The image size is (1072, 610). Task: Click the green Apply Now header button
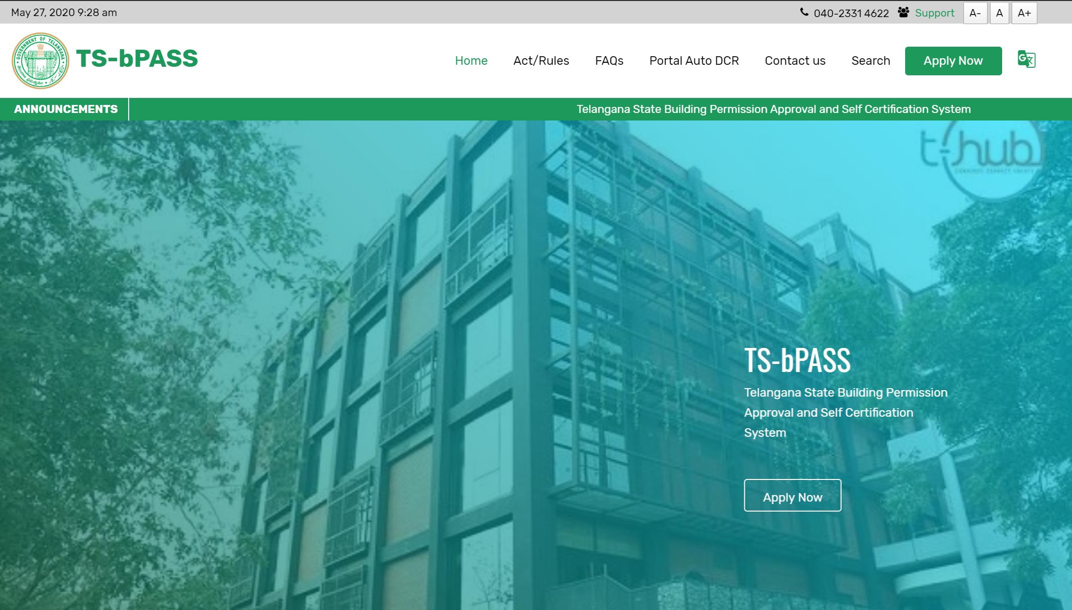click(953, 61)
